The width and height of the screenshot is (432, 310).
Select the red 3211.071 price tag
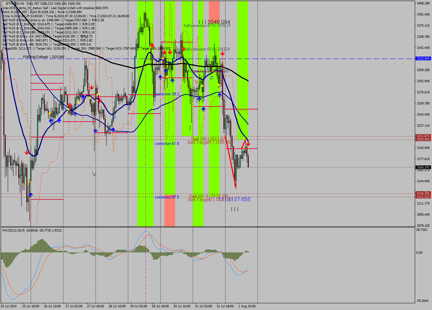point(423,136)
